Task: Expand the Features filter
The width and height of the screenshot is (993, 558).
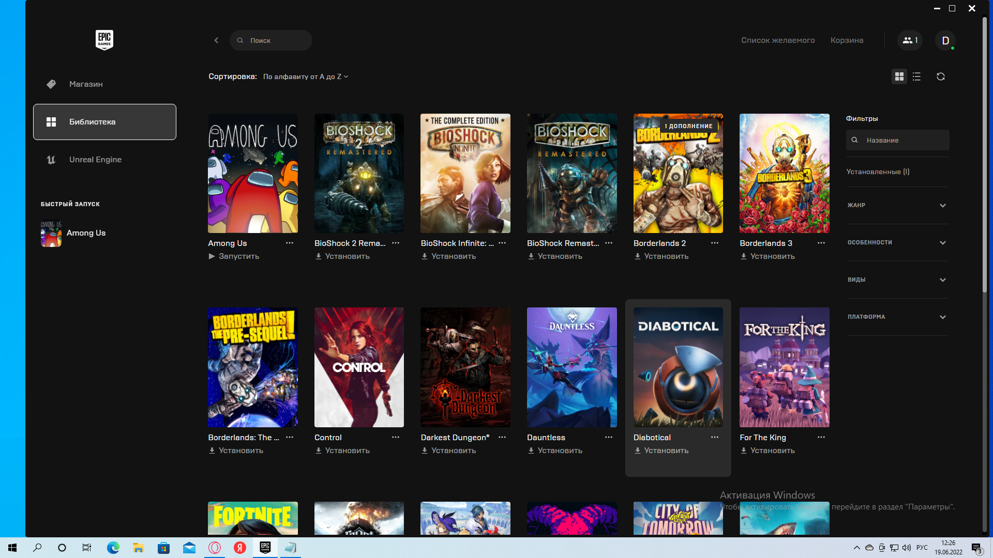Action: click(x=897, y=242)
